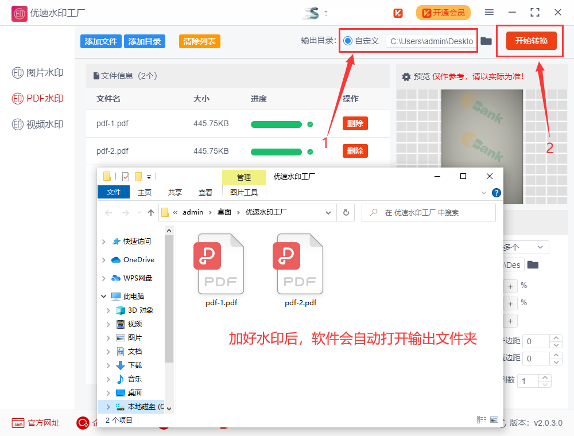
Task: Click the red chat support icon in bottom bar
Action: pos(83,423)
